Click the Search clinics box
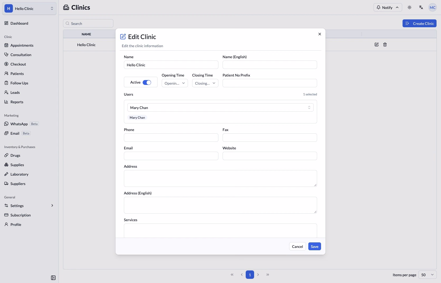Screen dimensions: 441x283 pyautogui.click(x=88, y=23)
